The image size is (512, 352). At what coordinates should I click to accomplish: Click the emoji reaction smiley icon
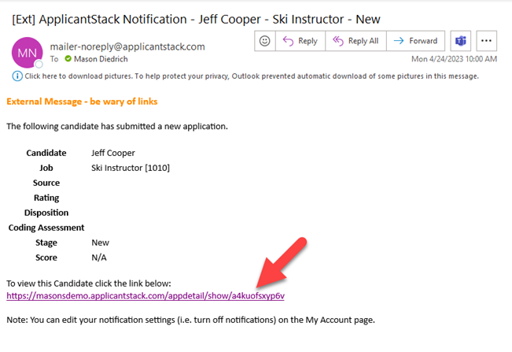pyautogui.click(x=265, y=41)
